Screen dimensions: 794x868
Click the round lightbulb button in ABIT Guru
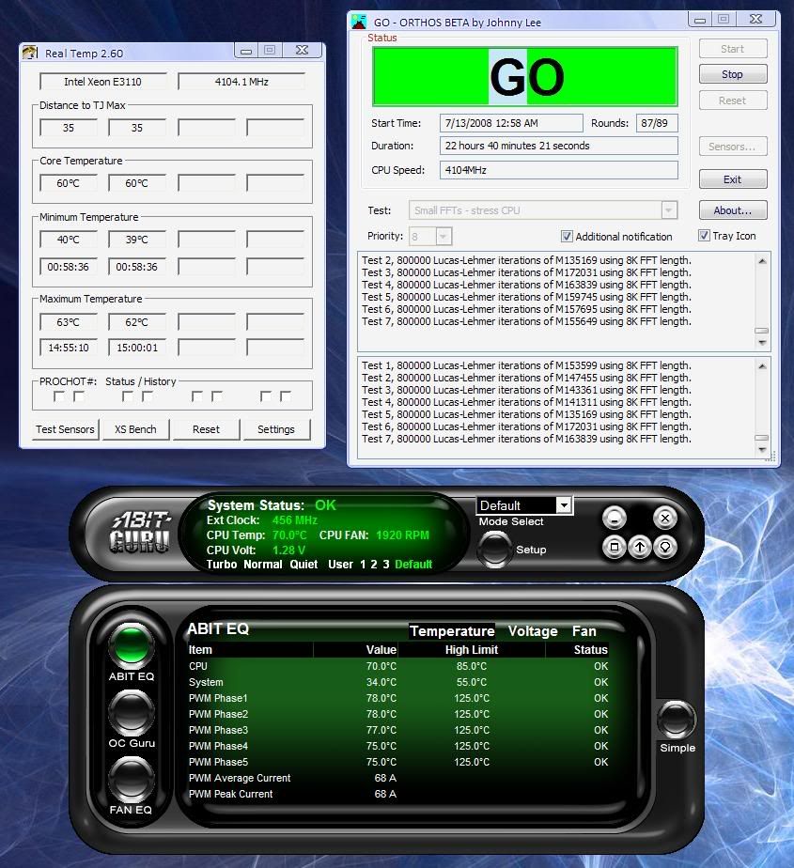(x=665, y=548)
